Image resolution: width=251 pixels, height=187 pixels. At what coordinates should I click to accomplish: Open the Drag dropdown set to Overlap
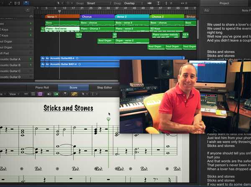[x=133, y=3]
